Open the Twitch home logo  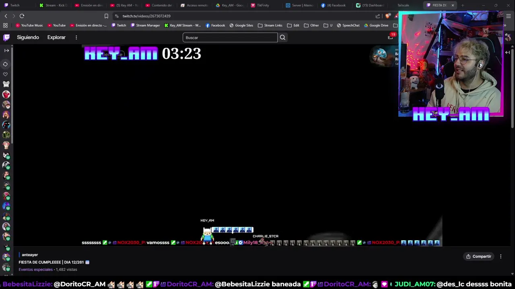point(6,37)
